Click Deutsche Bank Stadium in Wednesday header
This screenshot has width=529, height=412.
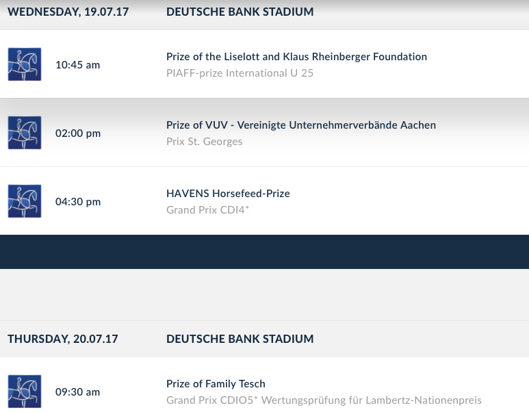[240, 12]
